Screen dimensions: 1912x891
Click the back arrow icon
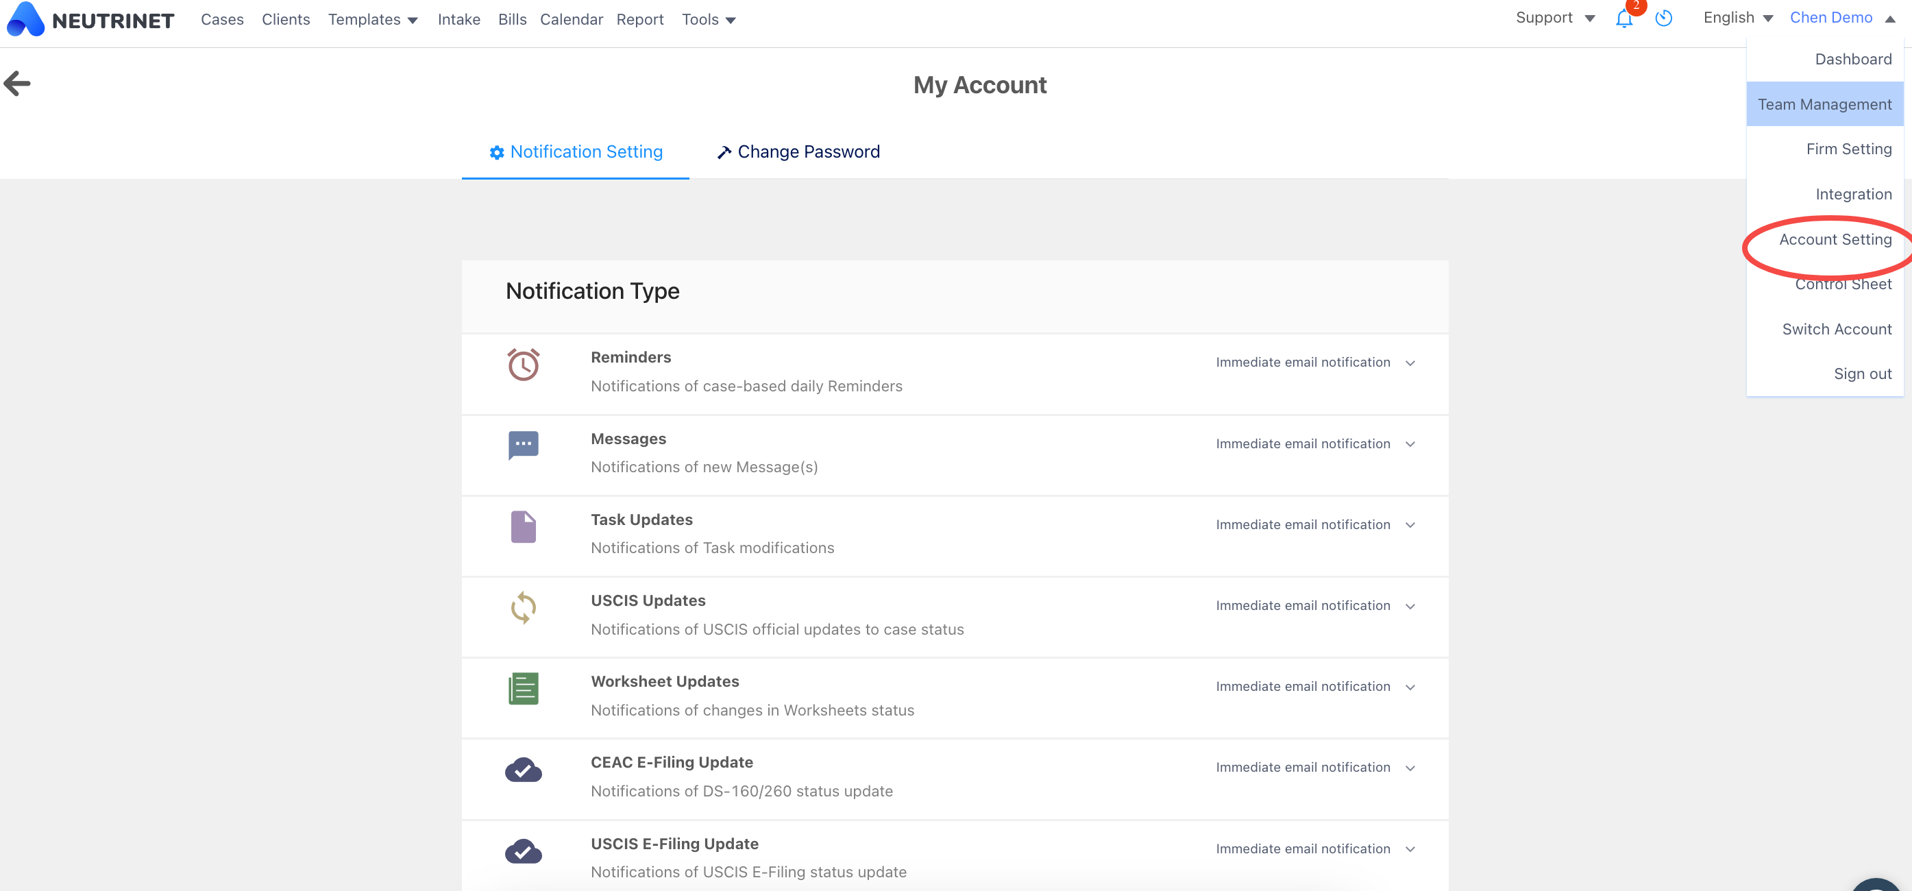pos(17,83)
